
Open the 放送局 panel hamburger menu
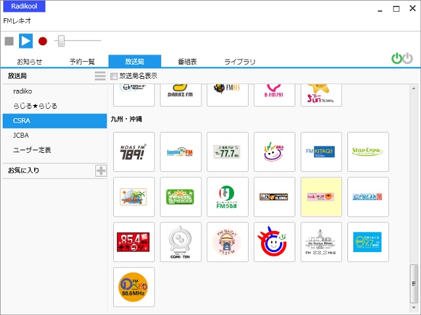pyautogui.click(x=100, y=76)
